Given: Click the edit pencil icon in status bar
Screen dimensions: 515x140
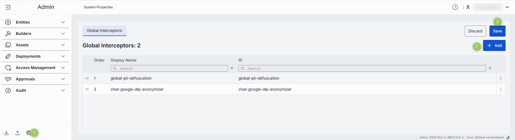Looking at the screenshot, I should [x=508, y=138].
